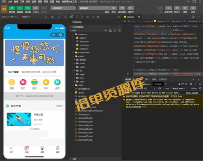Viewport: 203px width, 161px height.
Task: Click the View issues link
Action: pyautogui.click(x=192, y=93)
